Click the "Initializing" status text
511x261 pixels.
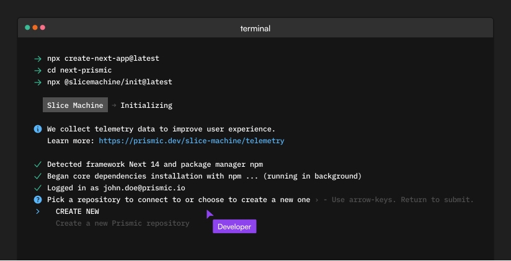tap(146, 105)
